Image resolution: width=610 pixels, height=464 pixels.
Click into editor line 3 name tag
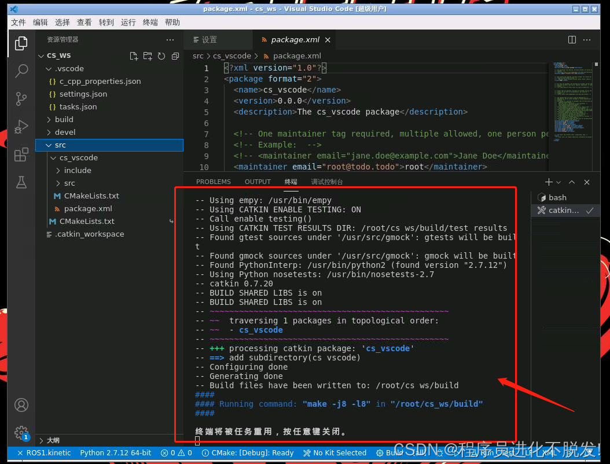point(287,90)
